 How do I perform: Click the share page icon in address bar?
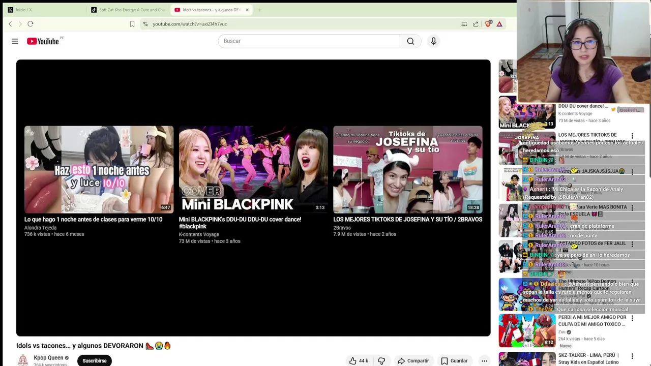(476, 24)
